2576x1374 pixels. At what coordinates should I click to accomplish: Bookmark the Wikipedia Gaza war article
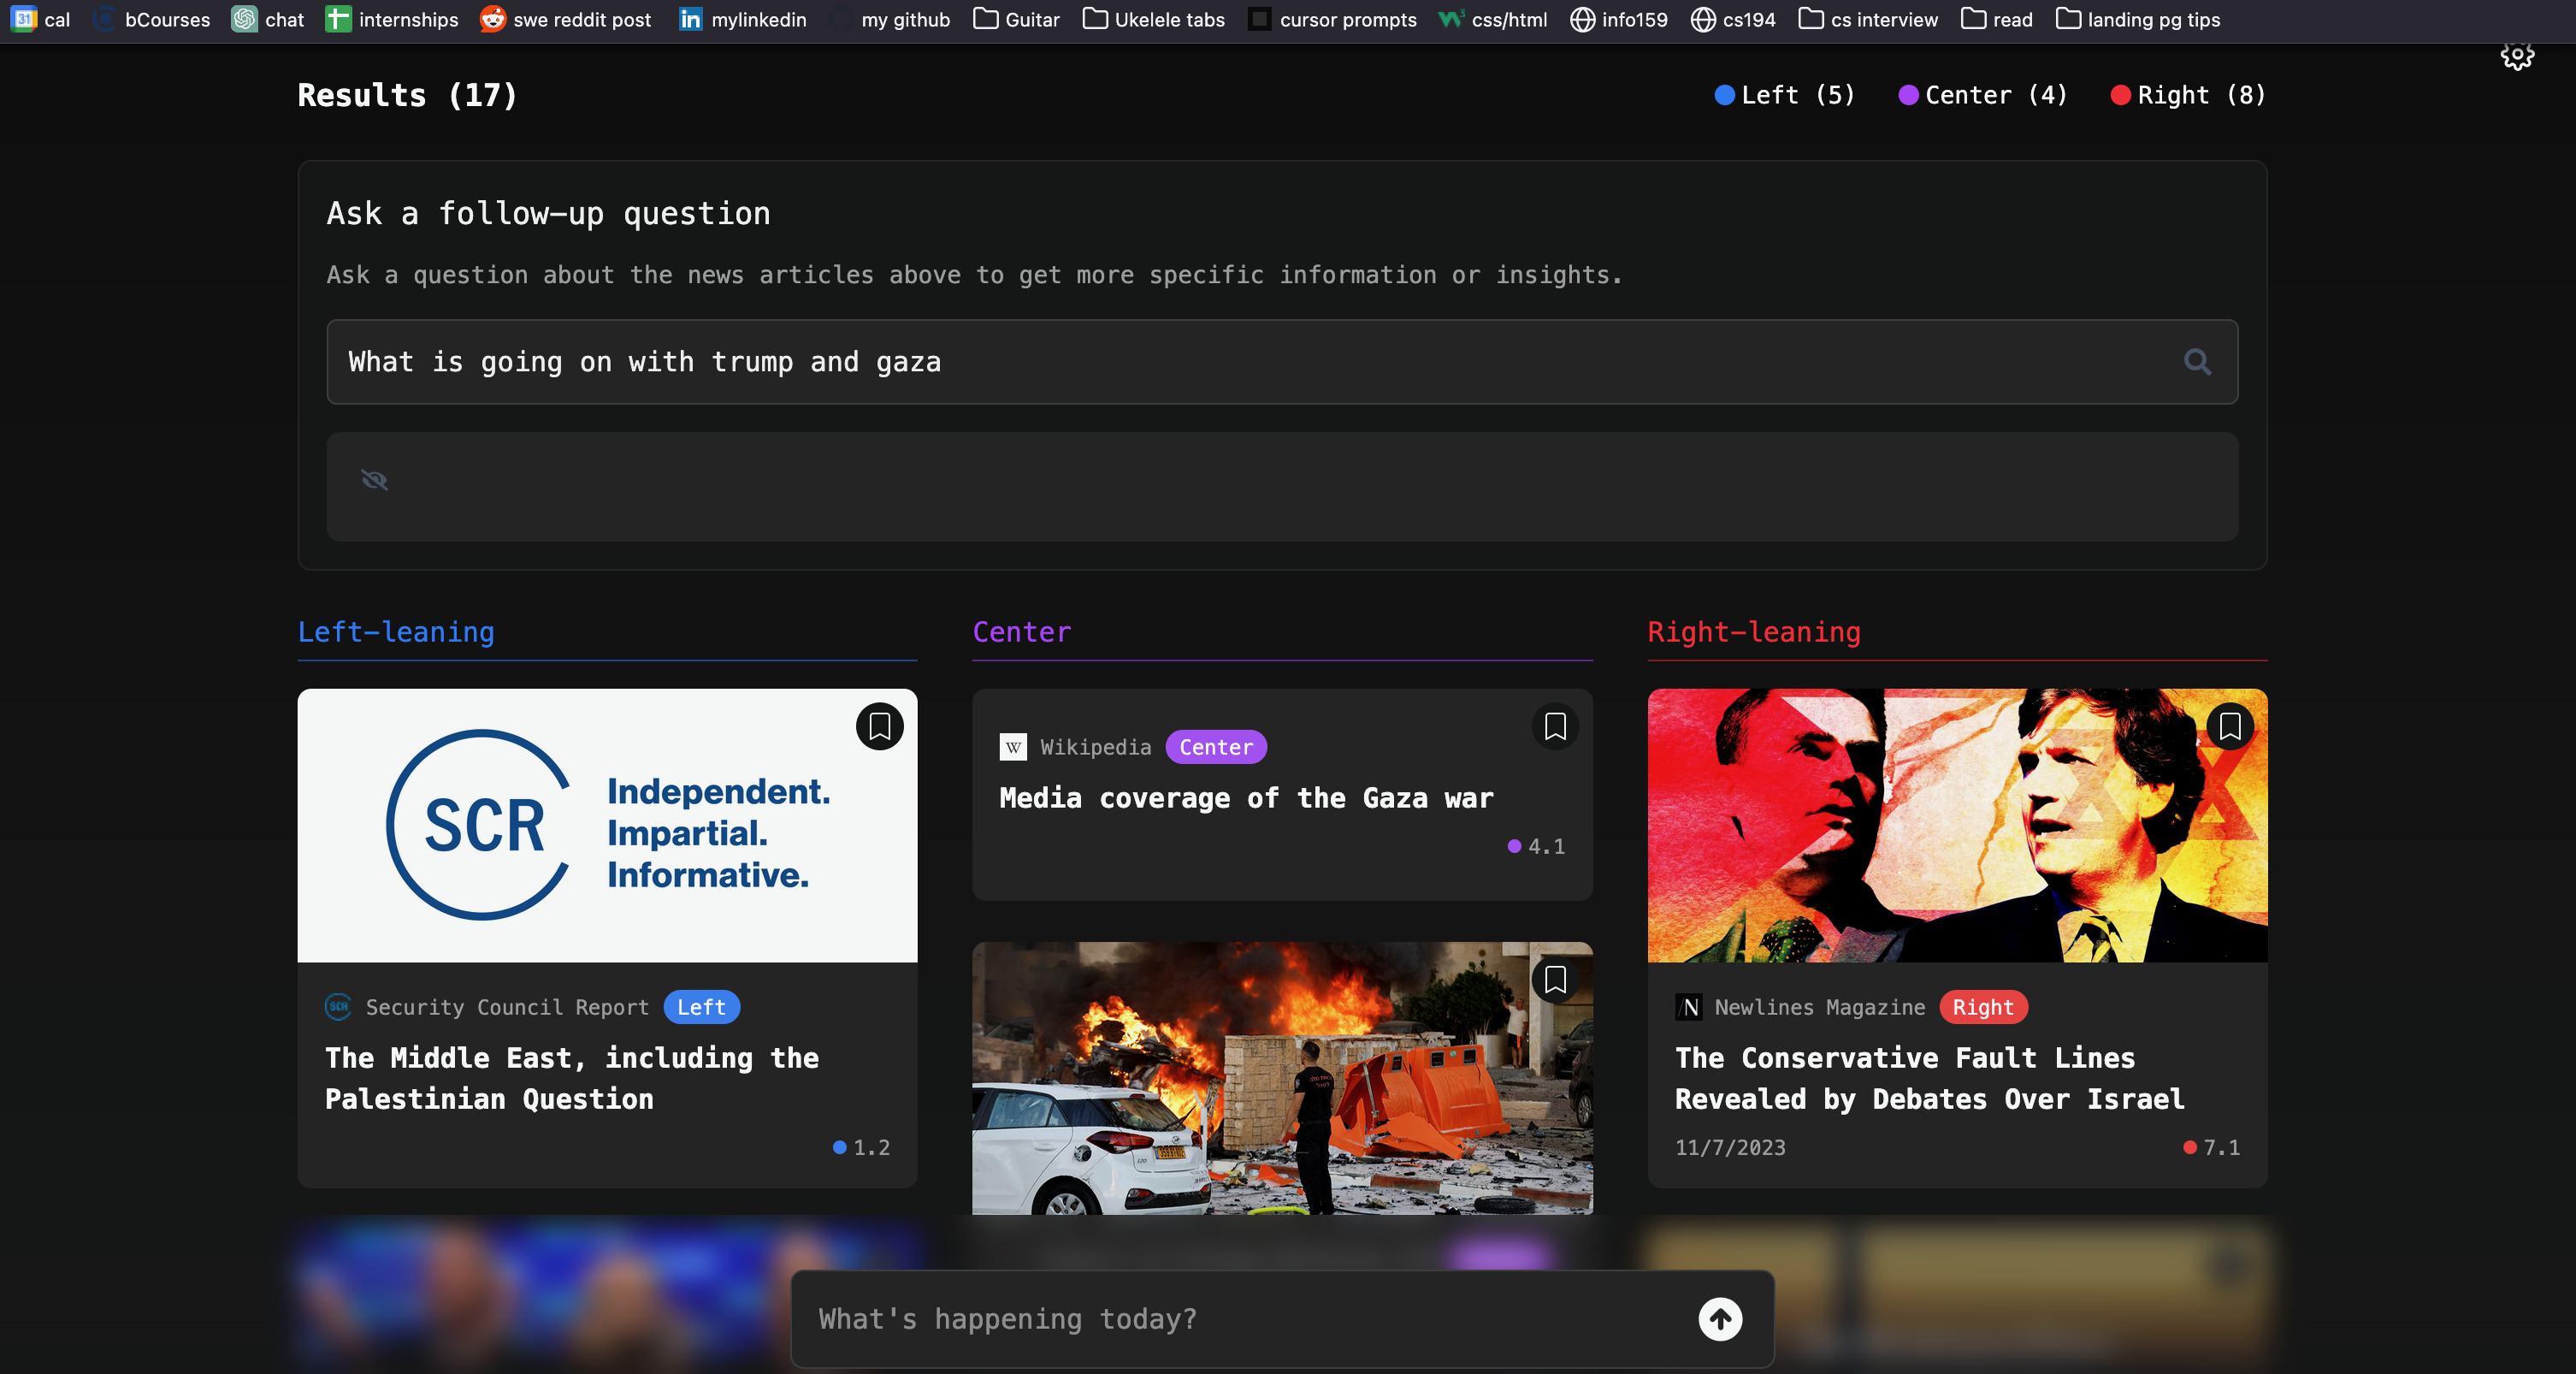click(x=1554, y=726)
